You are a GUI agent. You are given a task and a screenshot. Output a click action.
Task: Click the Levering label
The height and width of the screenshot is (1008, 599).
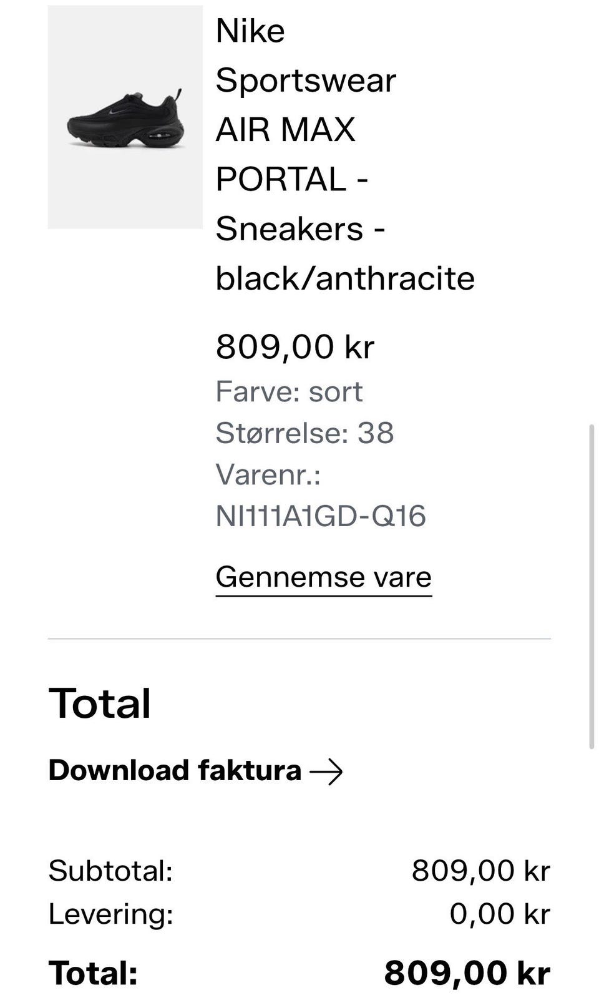click(x=110, y=914)
